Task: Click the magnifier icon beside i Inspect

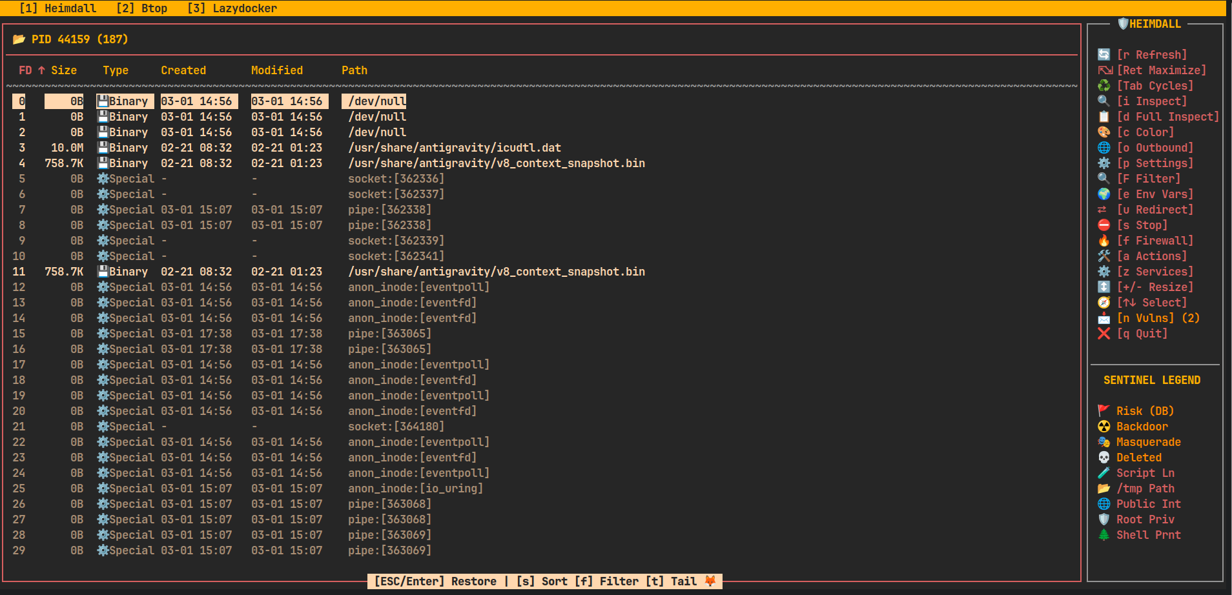Action: pyautogui.click(x=1104, y=101)
